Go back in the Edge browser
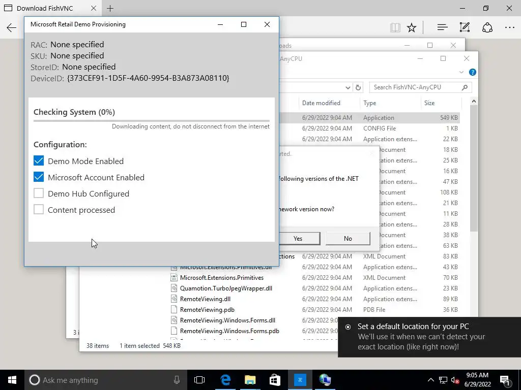 point(11,27)
